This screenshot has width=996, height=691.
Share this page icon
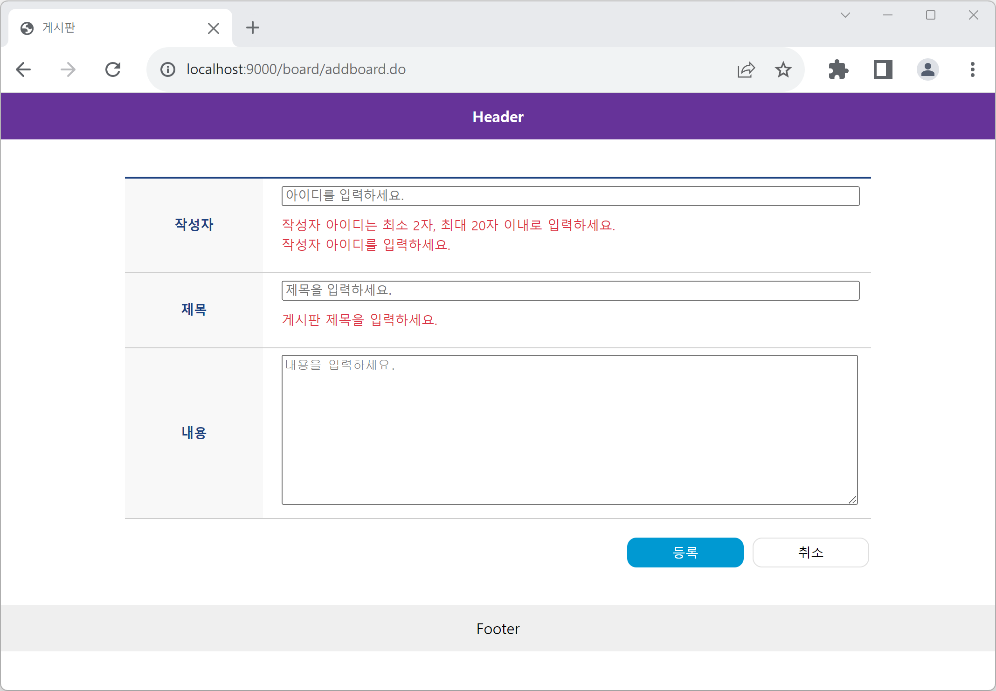click(746, 69)
